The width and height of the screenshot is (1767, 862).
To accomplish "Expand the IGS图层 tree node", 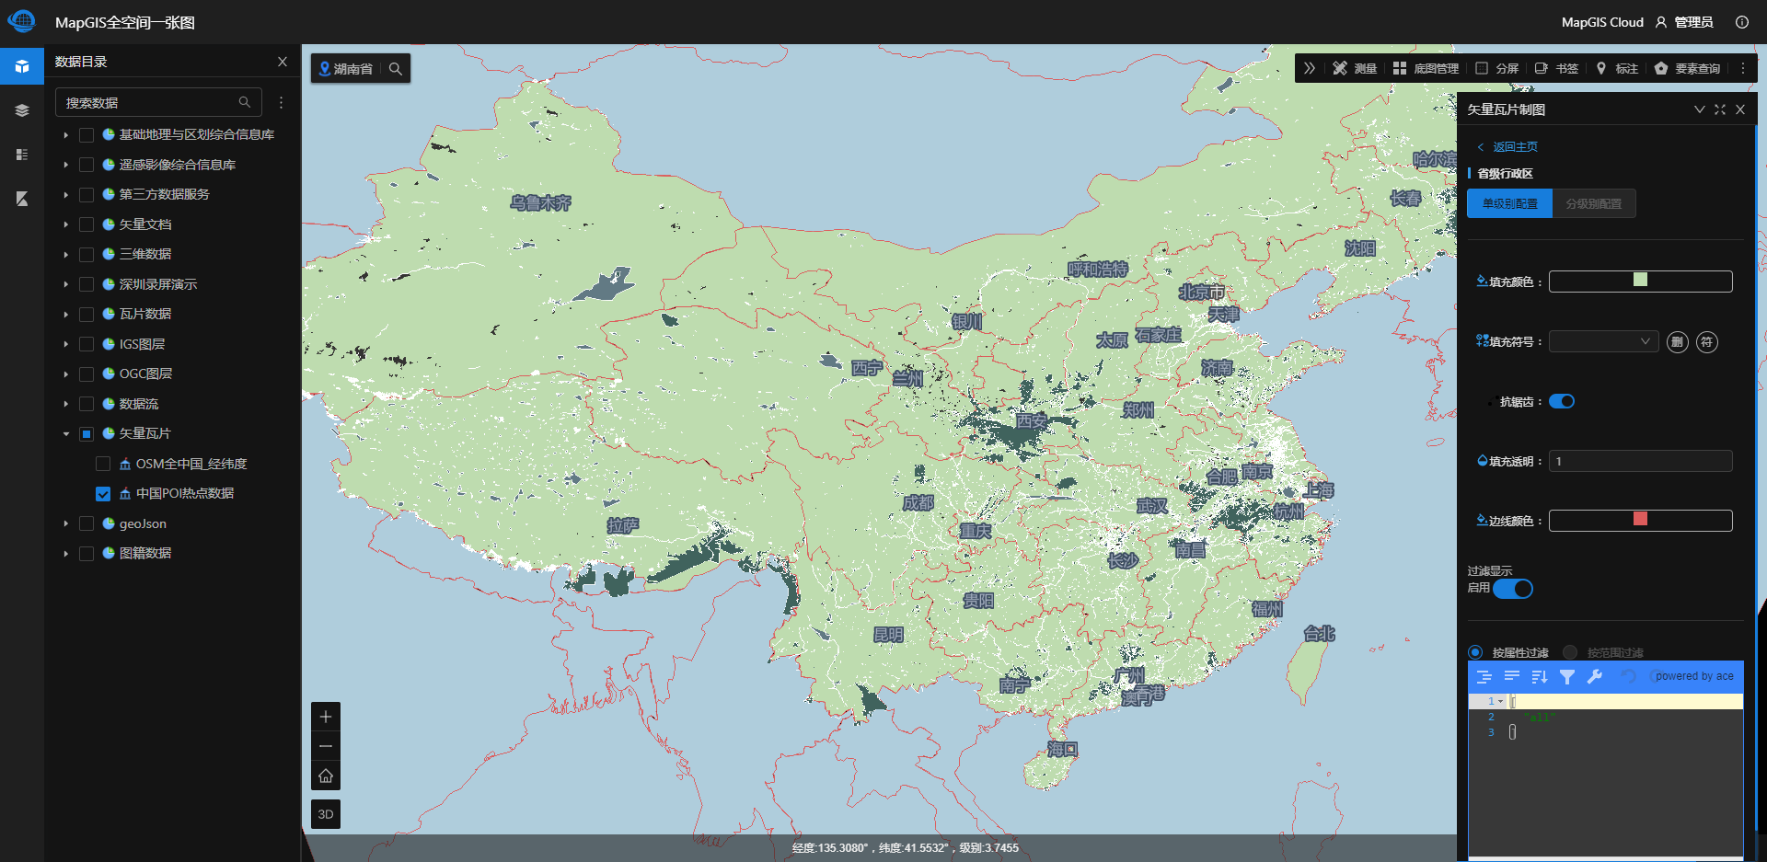I will [x=66, y=344].
